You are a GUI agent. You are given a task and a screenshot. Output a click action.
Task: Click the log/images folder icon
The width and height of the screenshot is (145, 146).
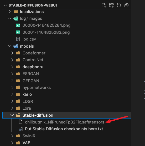15,19
